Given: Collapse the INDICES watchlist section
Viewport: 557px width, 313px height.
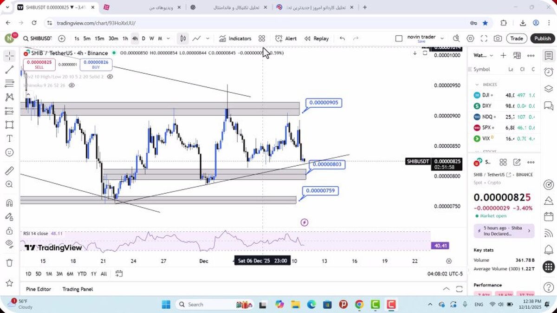Looking at the screenshot, I should coord(477,85).
